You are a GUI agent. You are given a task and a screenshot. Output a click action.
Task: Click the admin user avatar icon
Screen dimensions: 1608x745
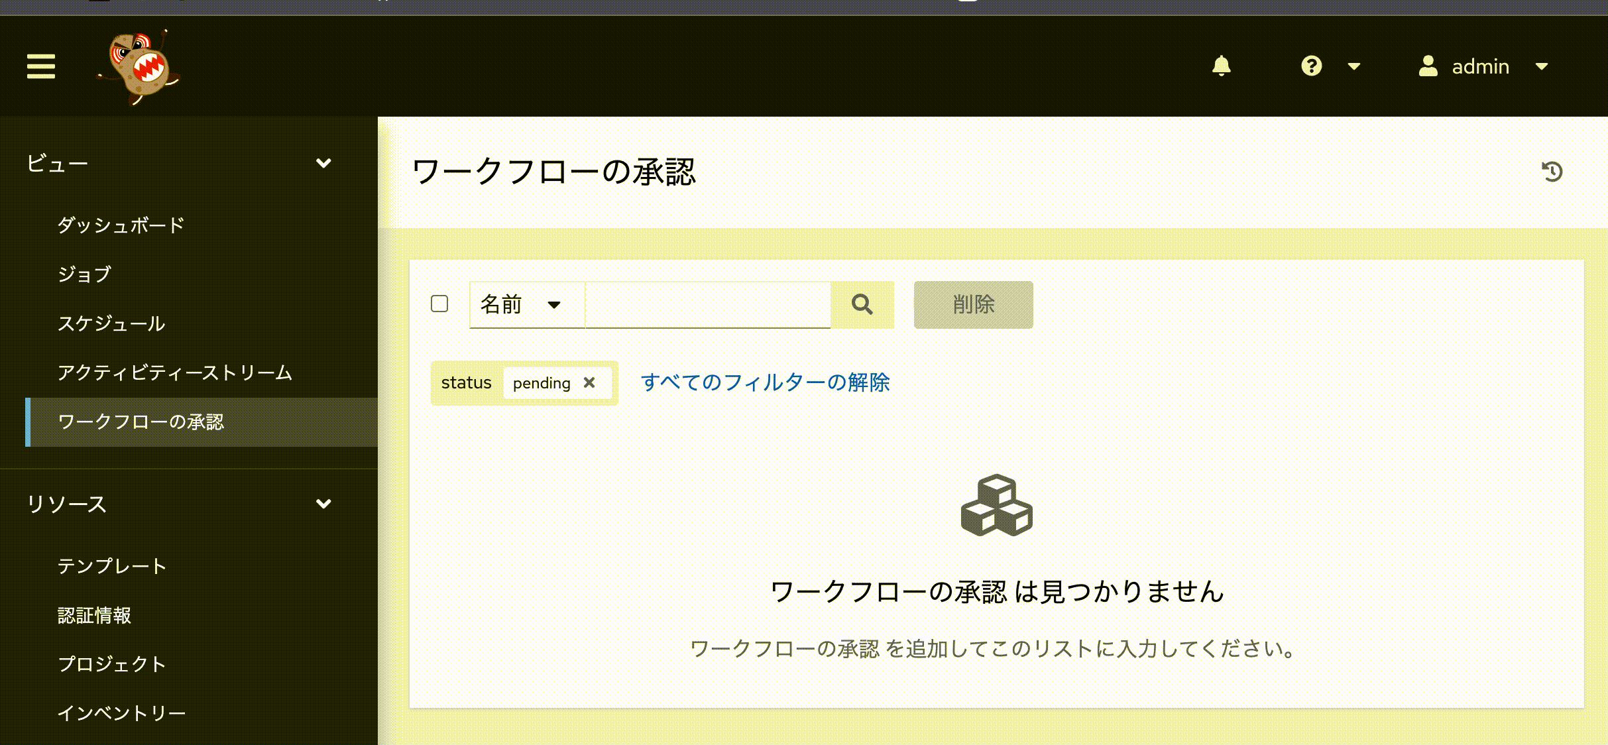(1428, 66)
